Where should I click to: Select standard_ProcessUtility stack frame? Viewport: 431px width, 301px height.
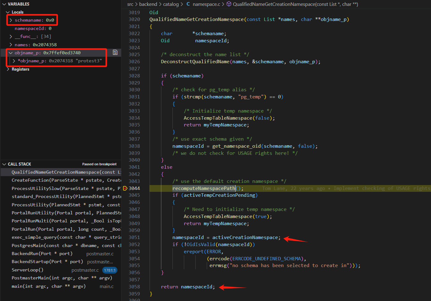[61, 196]
